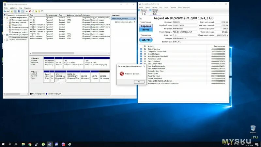Expand the Производительность node
The height and width of the screenshot is (147, 261).
(x=7, y=30)
